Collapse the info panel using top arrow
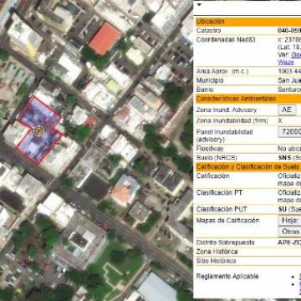The image size is (301, 301). 199,5
